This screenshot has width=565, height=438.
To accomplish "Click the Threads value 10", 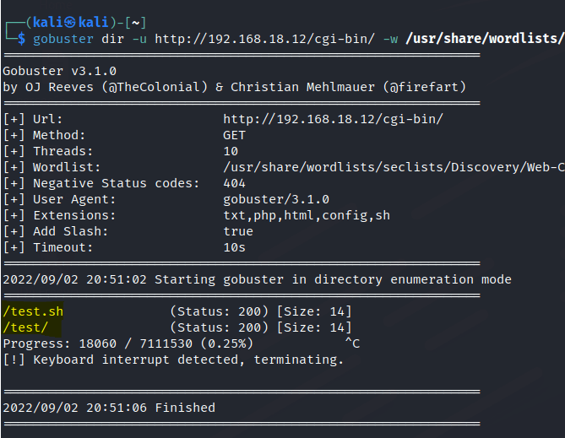I will pos(231,151).
